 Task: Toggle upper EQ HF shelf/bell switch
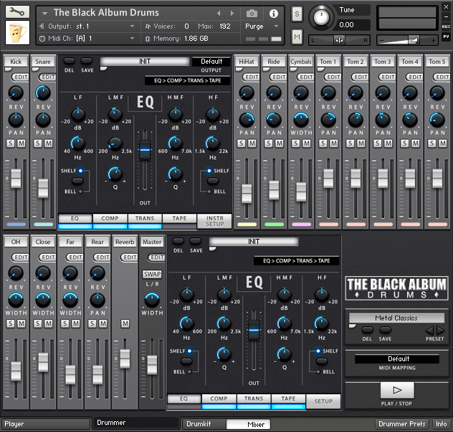[213, 181]
